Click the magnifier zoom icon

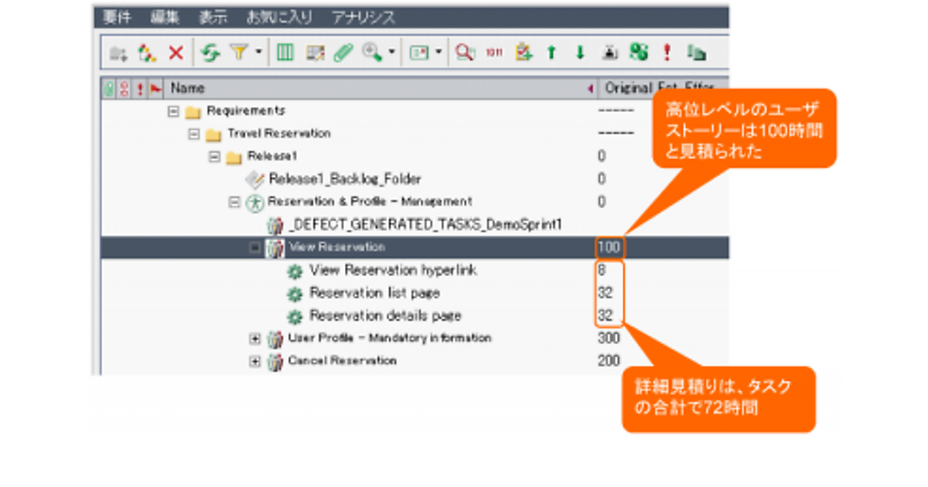[373, 53]
